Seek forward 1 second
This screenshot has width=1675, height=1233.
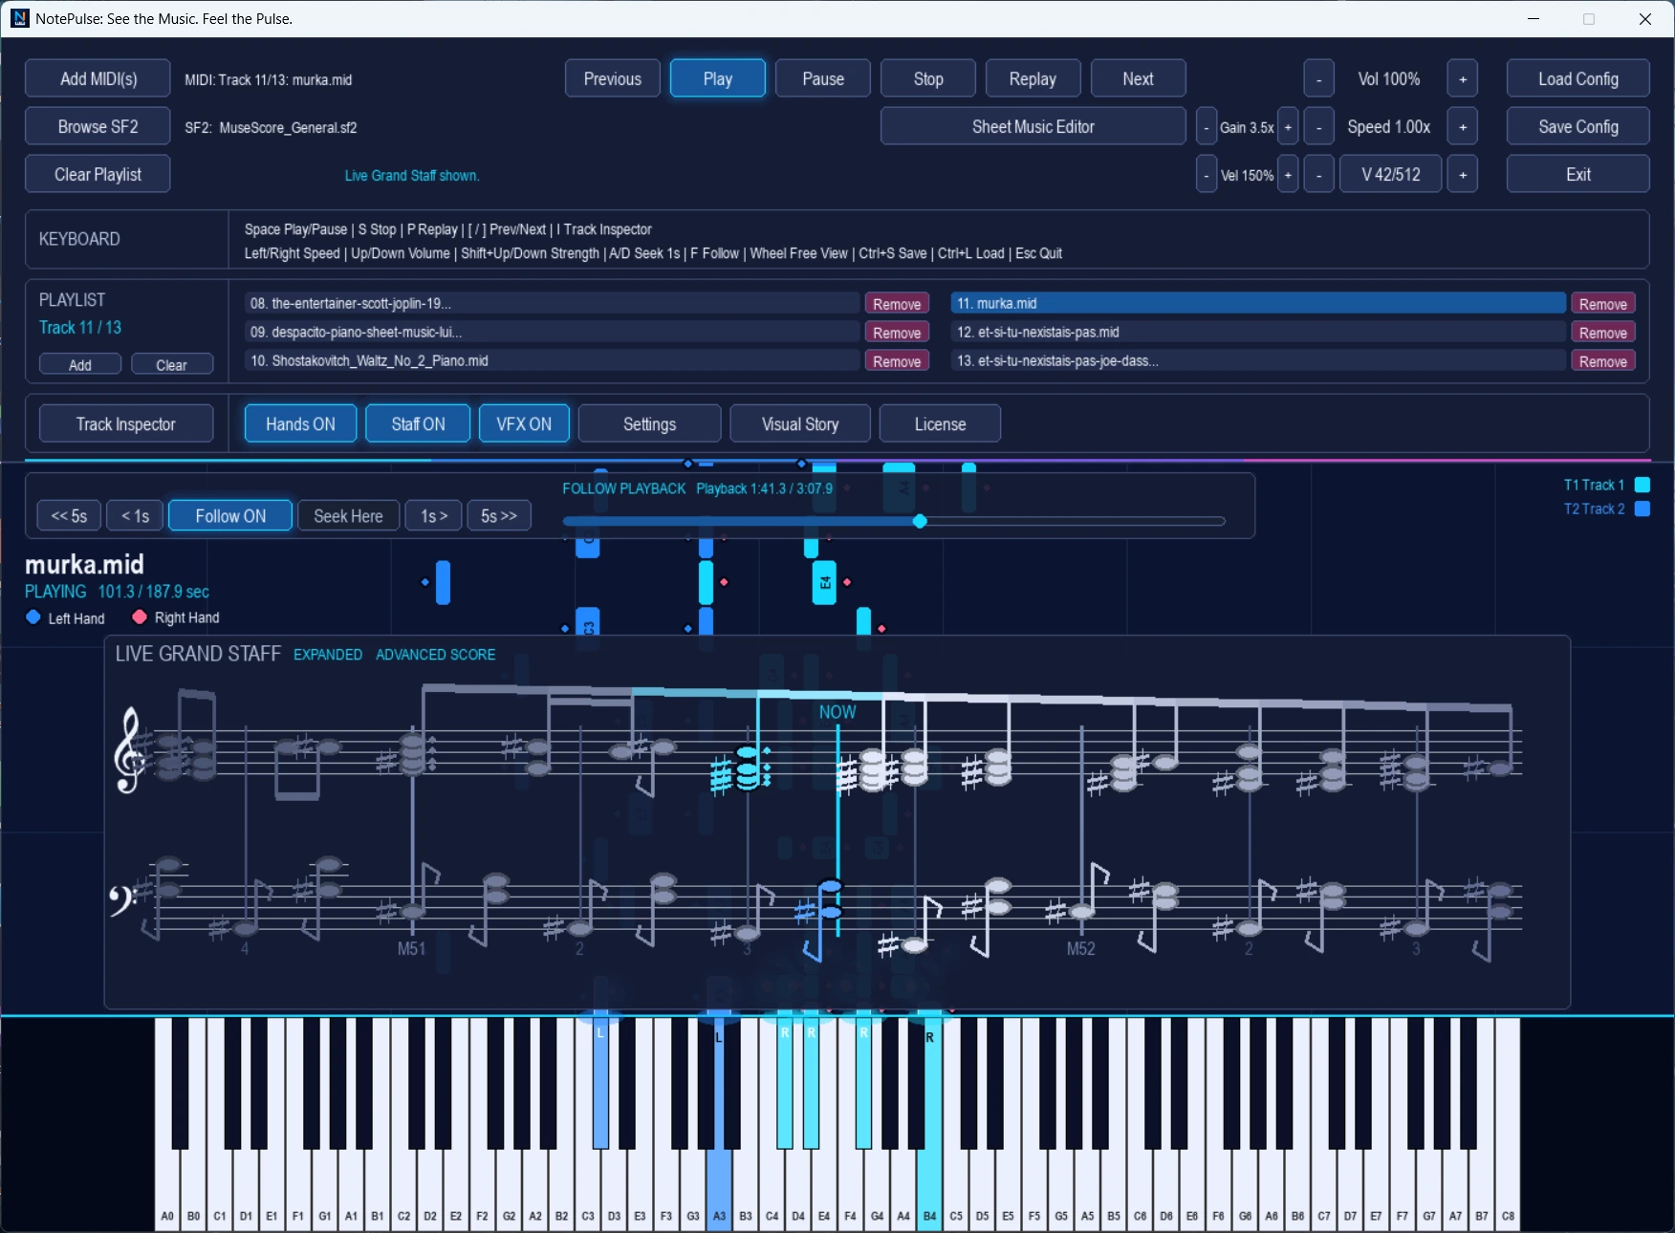click(x=434, y=515)
